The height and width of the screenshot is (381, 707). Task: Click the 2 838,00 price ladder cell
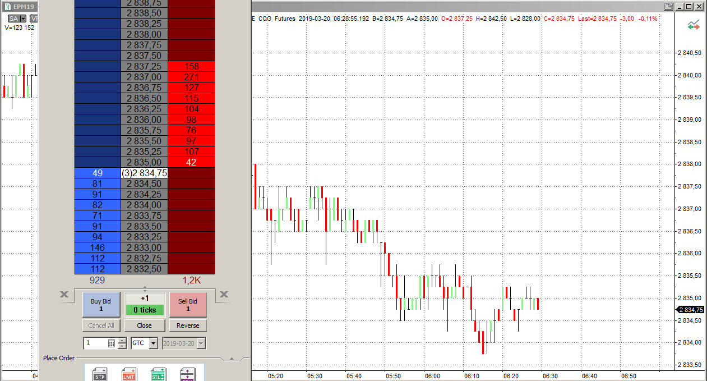145,34
